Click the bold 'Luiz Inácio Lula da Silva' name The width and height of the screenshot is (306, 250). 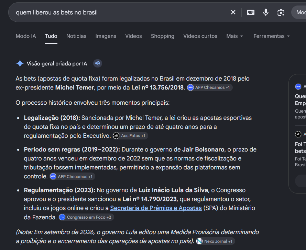(x=173, y=190)
